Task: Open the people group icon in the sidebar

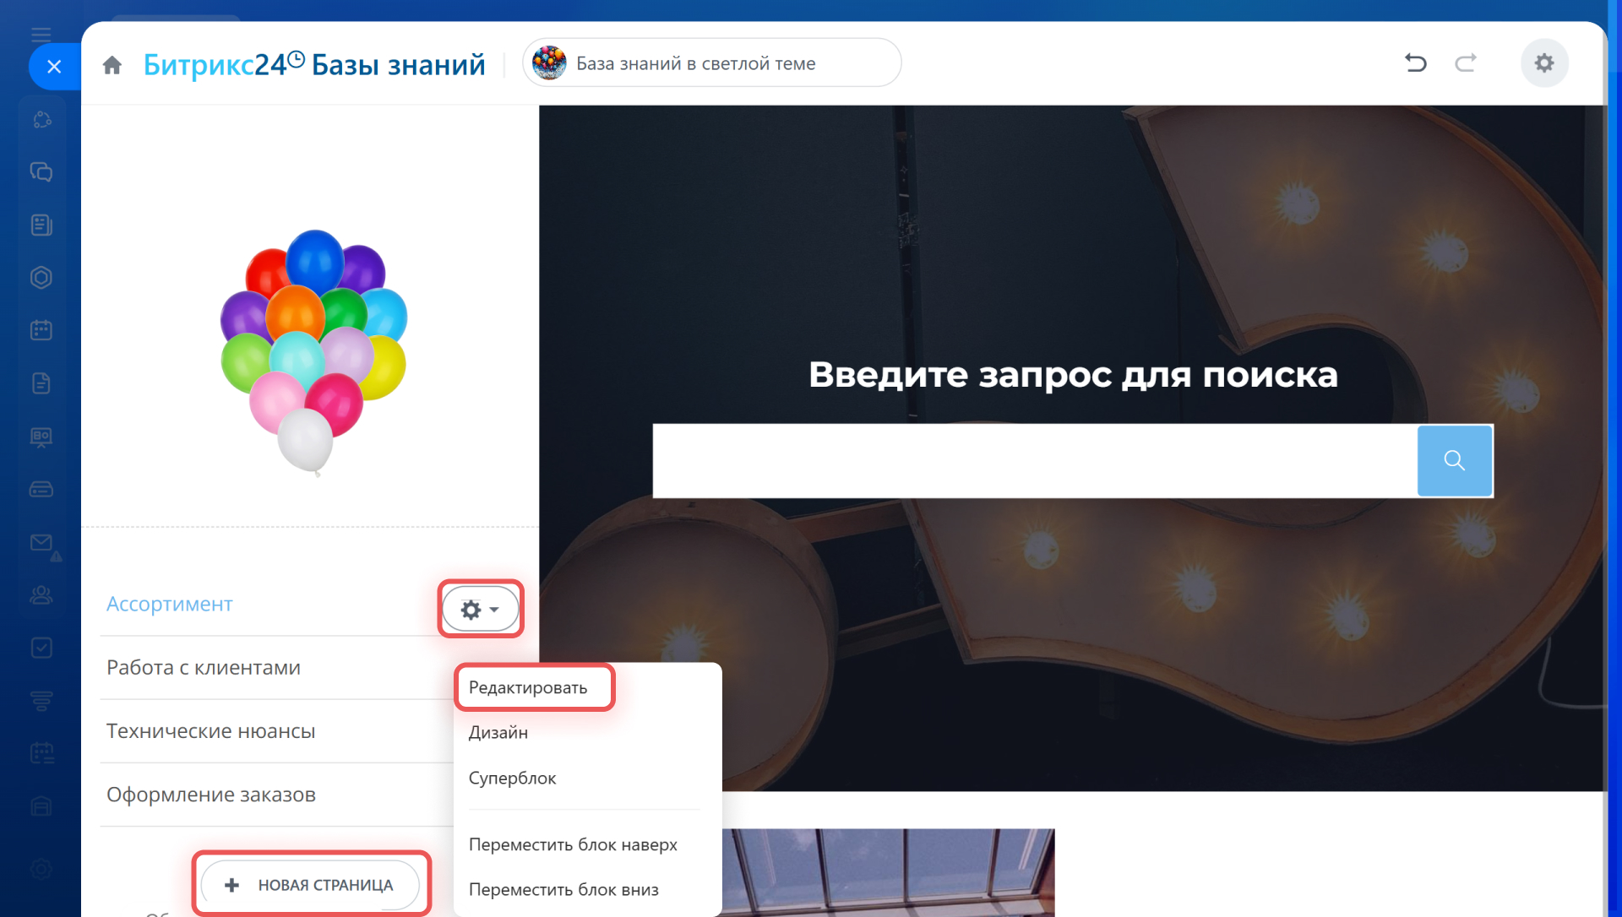Action: coord(41,595)
